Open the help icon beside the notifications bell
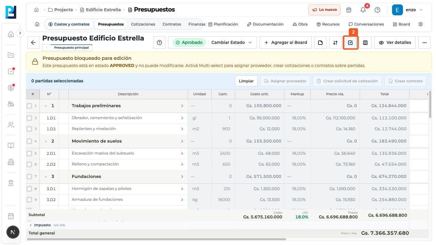Viewport: 436px width, 245px height. click(377, 10)
